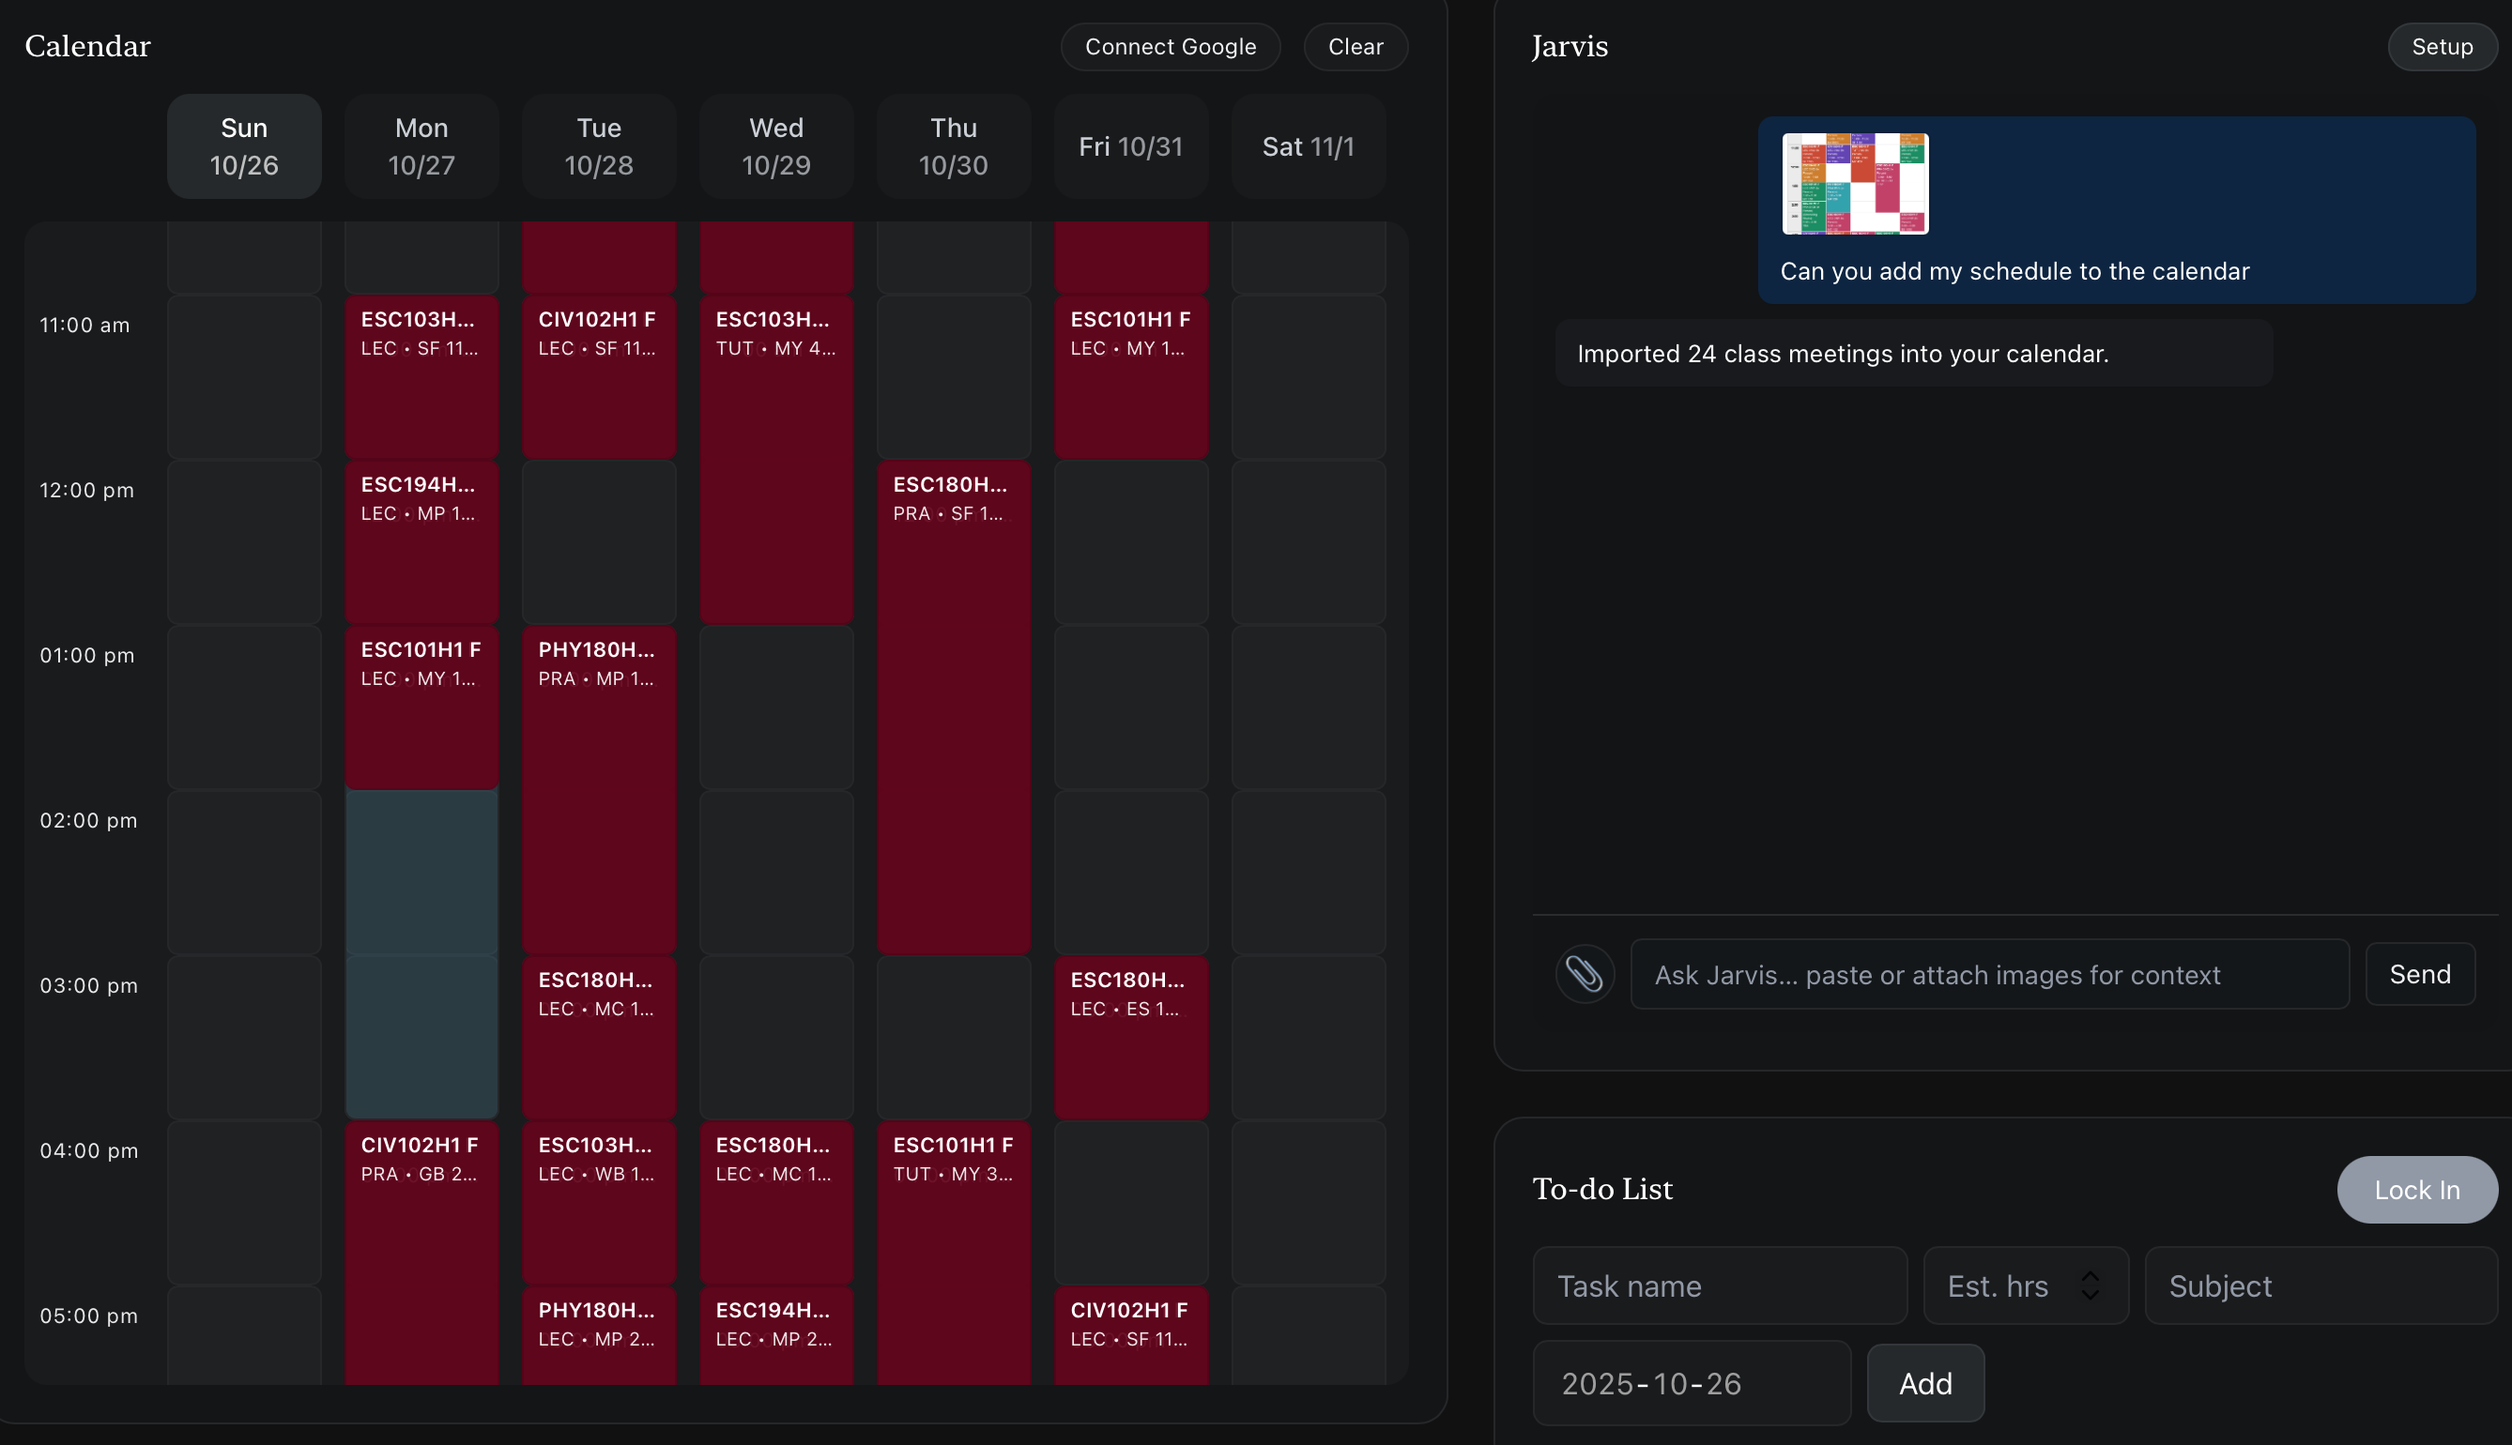
Task: Focus the Ask Jarvis message field
Action: pyautogui.click(x=1989, y=974)
